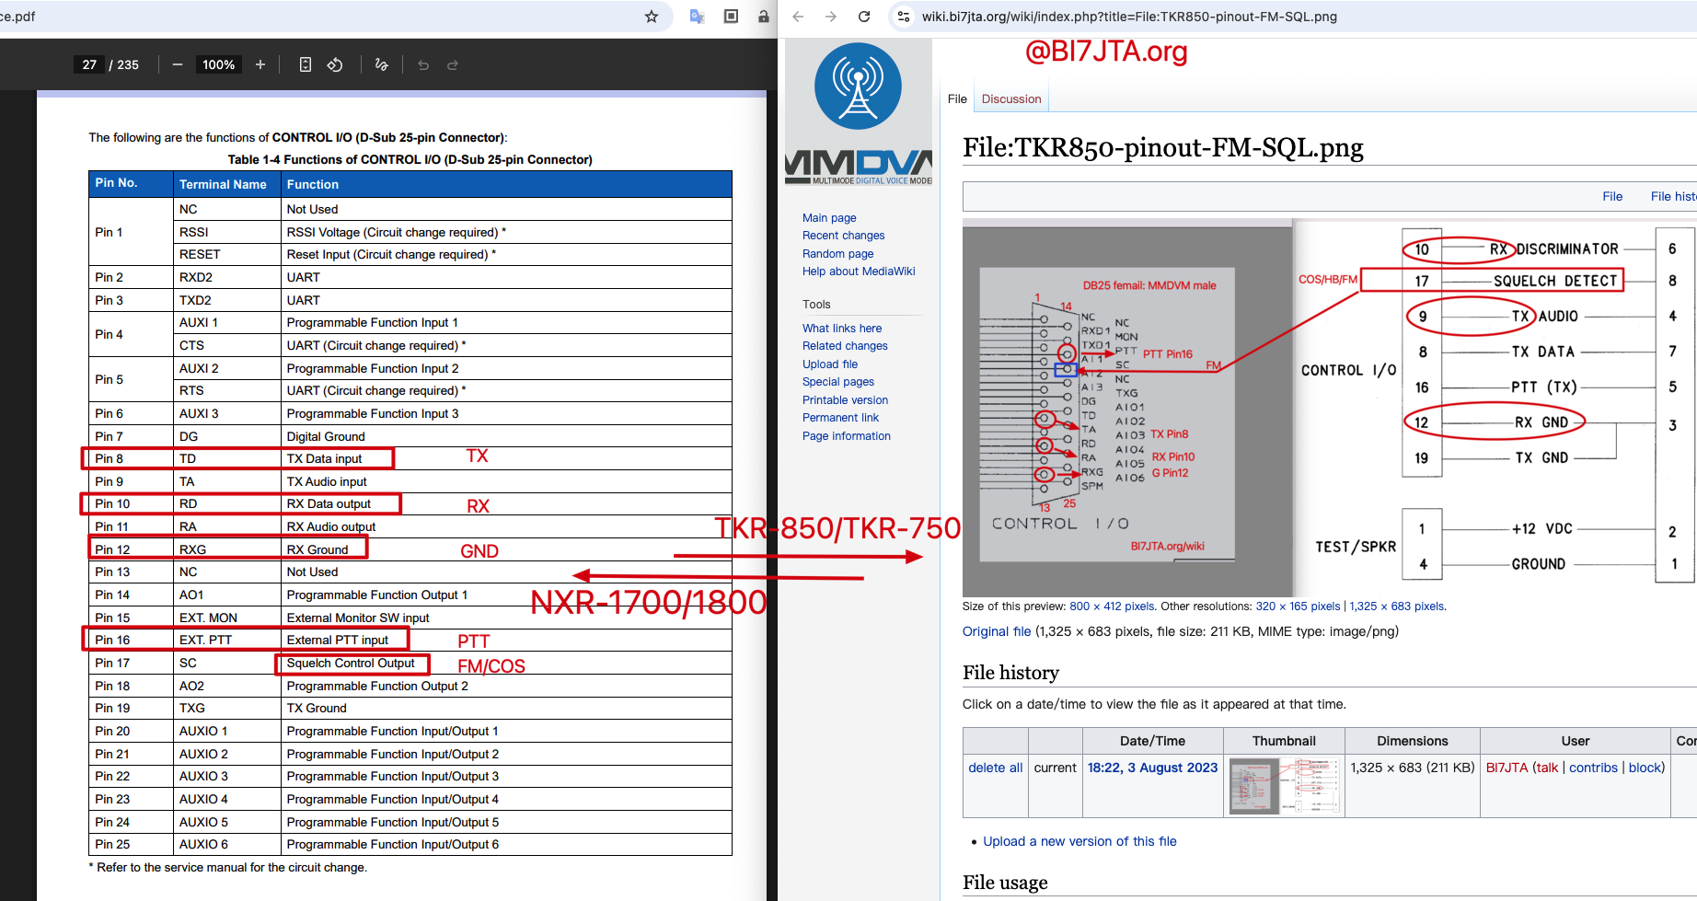Redo the PDF annotation
The image size is (1697, 901).
453,64
